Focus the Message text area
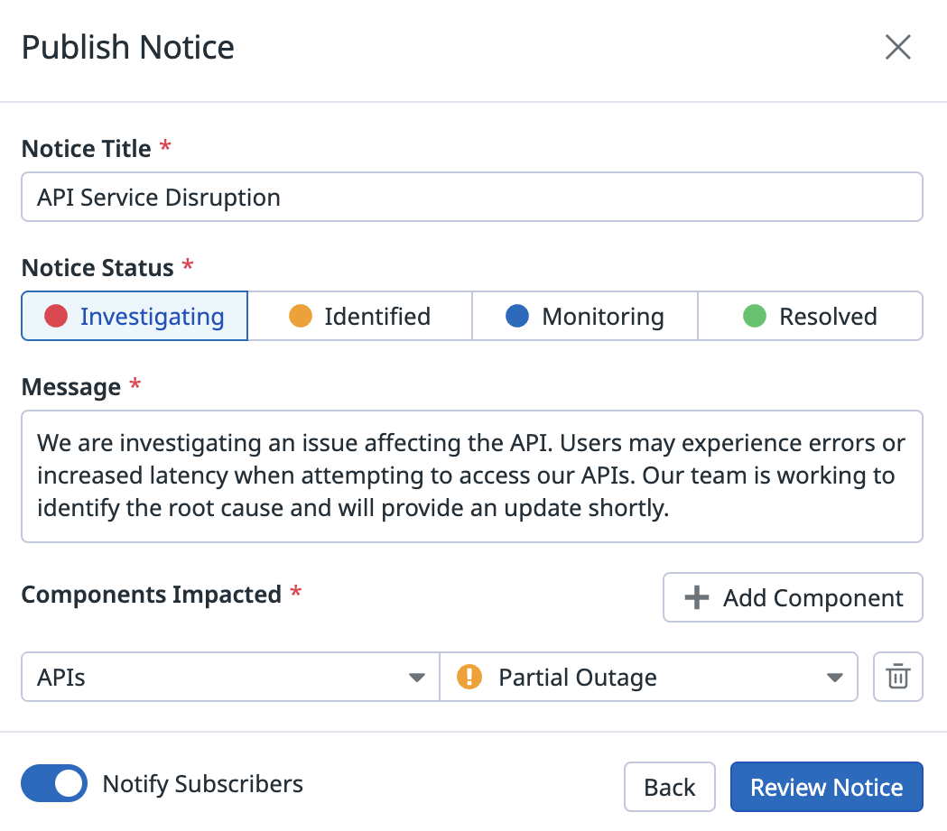This screenshot has width=947, height=831. 471,476
